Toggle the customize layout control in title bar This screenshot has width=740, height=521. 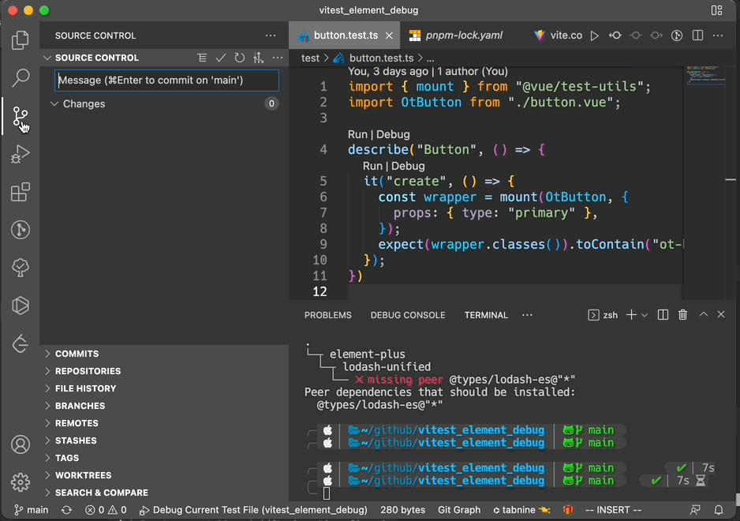pos(716,10)
